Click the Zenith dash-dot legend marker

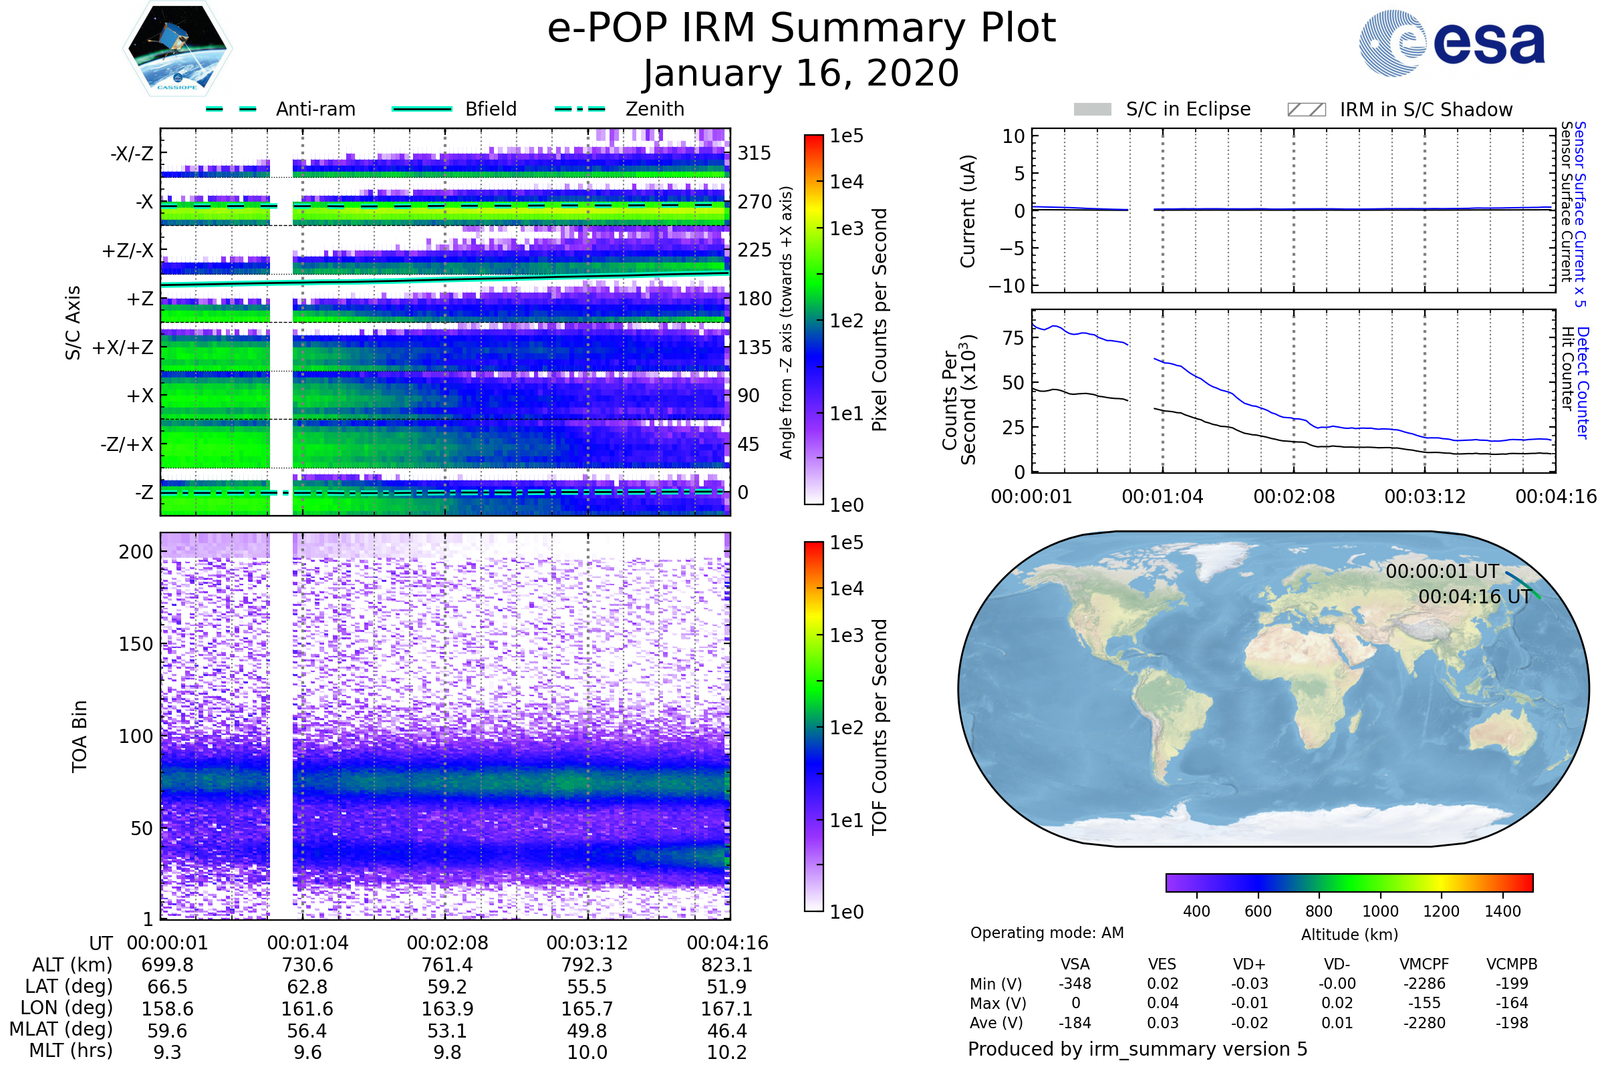[580, 109]
